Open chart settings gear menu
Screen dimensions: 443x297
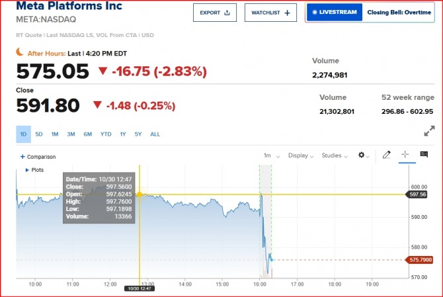[361, 155]
